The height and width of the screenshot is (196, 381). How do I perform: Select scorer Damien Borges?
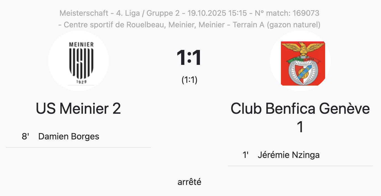69,136
